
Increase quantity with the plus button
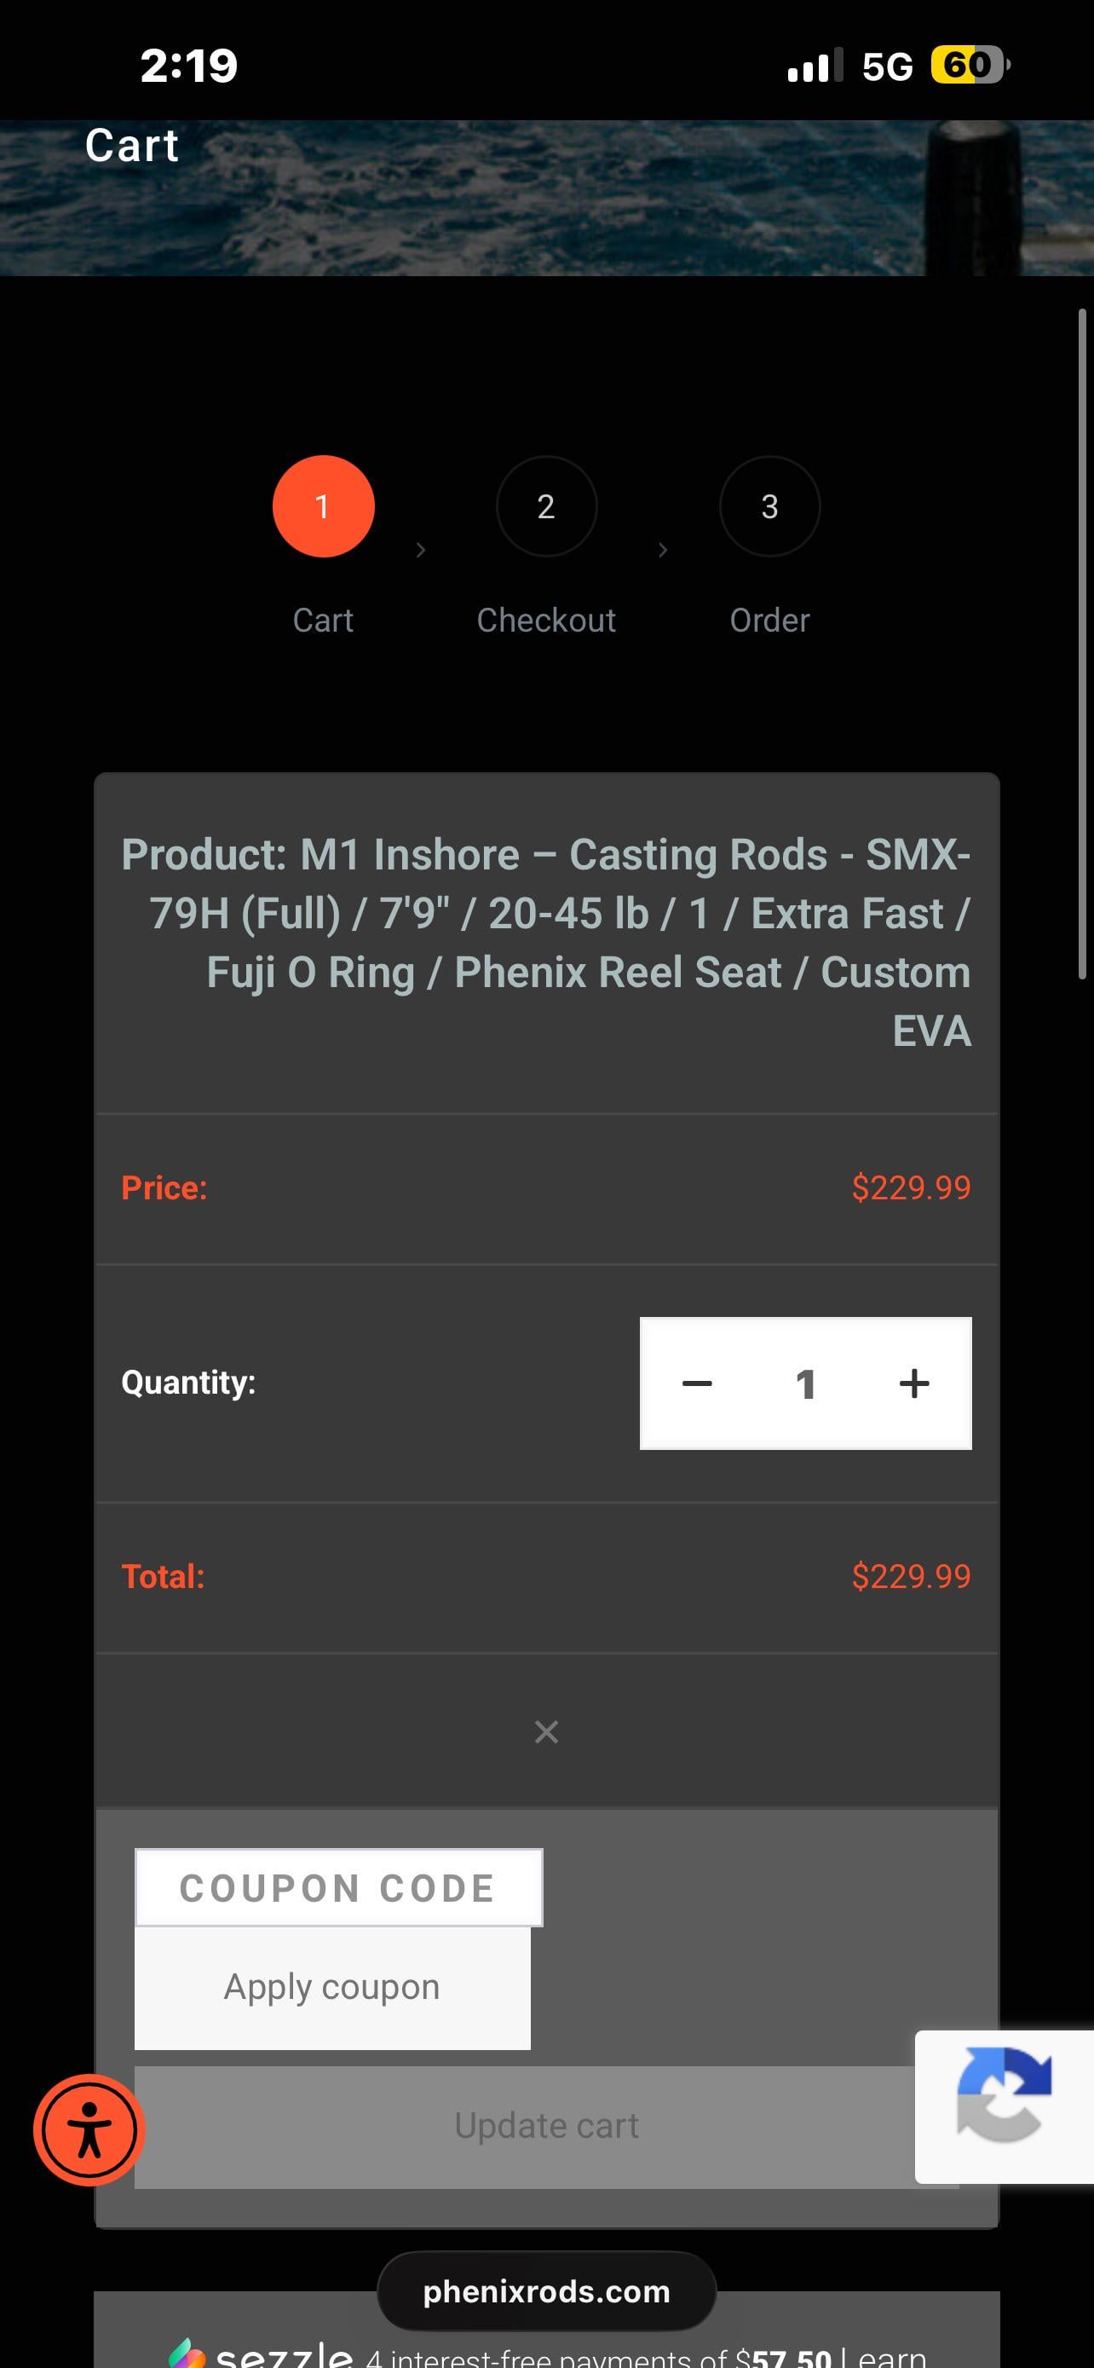click(914, 1383)
